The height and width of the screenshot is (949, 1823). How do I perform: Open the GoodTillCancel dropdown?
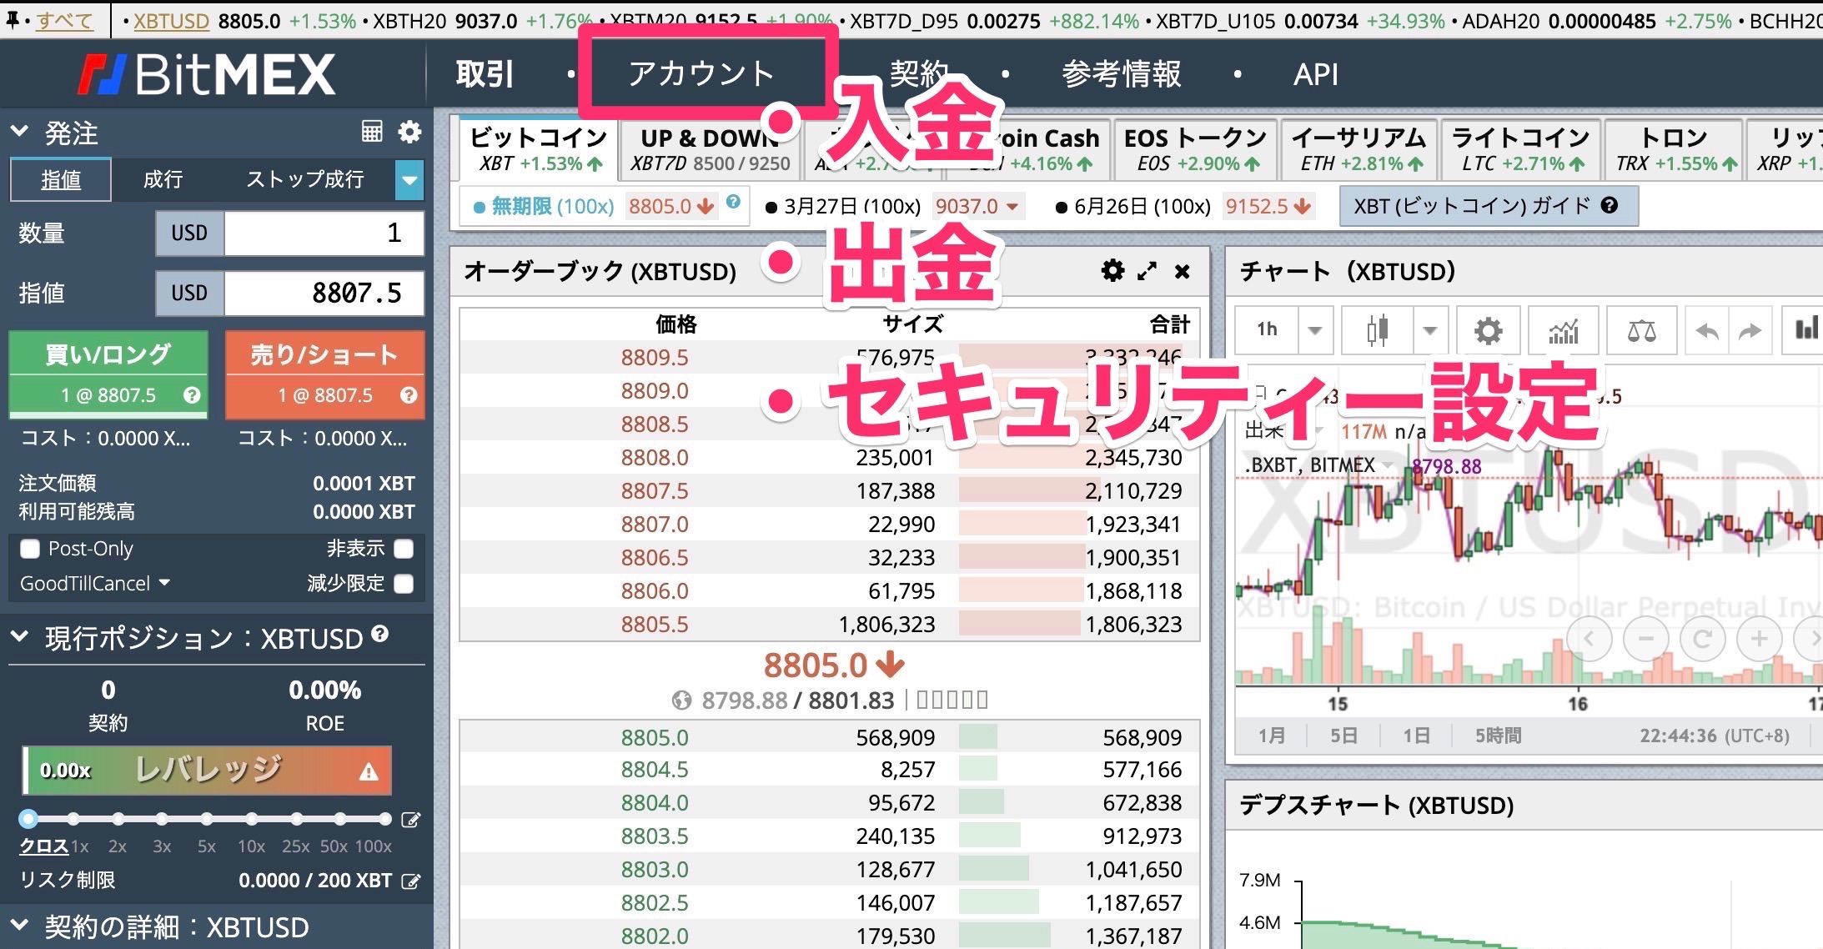pos(94,584)
